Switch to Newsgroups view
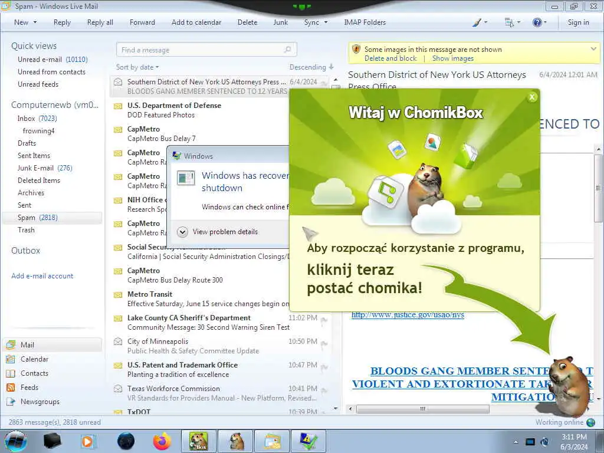The height and width of the screenshot is (453, 604). pos(40,401)
